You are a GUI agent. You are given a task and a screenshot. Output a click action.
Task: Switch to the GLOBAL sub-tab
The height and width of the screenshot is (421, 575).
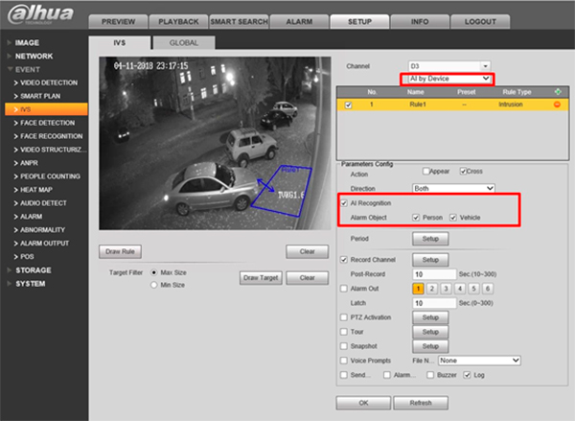point(184,42)
